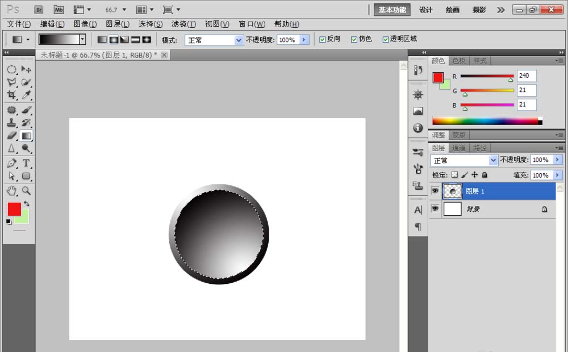The image size is (568, 352).
Task: Select the Hand tool
Action: pyautogui.click(x=11, y=191)
